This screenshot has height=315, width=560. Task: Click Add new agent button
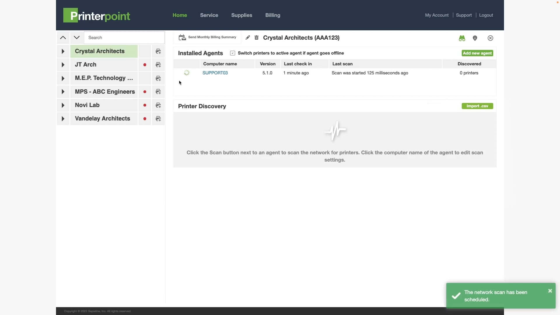click(477, 53)
